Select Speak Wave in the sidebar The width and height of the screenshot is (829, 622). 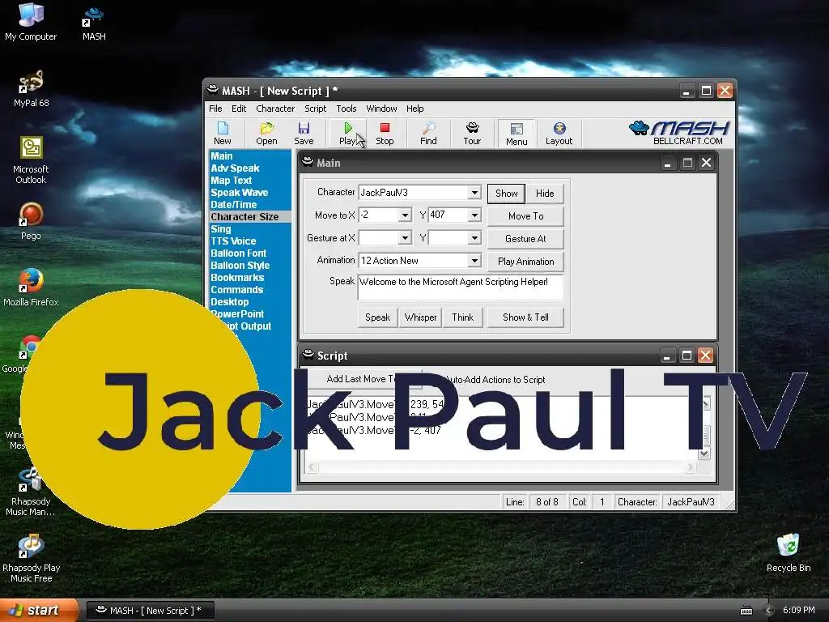[239, 193]
